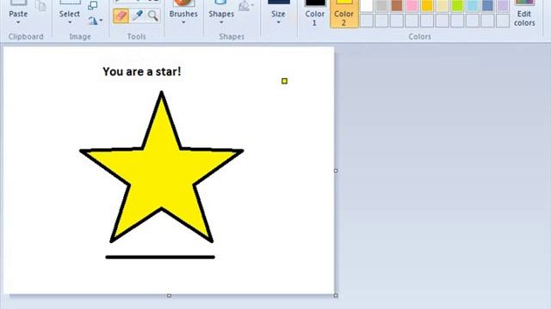Click the 'Tools' group label

pos(136,36)
